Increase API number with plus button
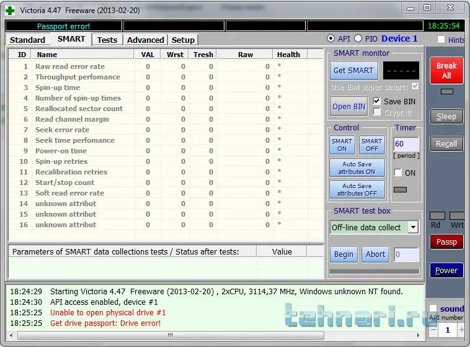Screen dimensions: 470x347 (461, 330)
